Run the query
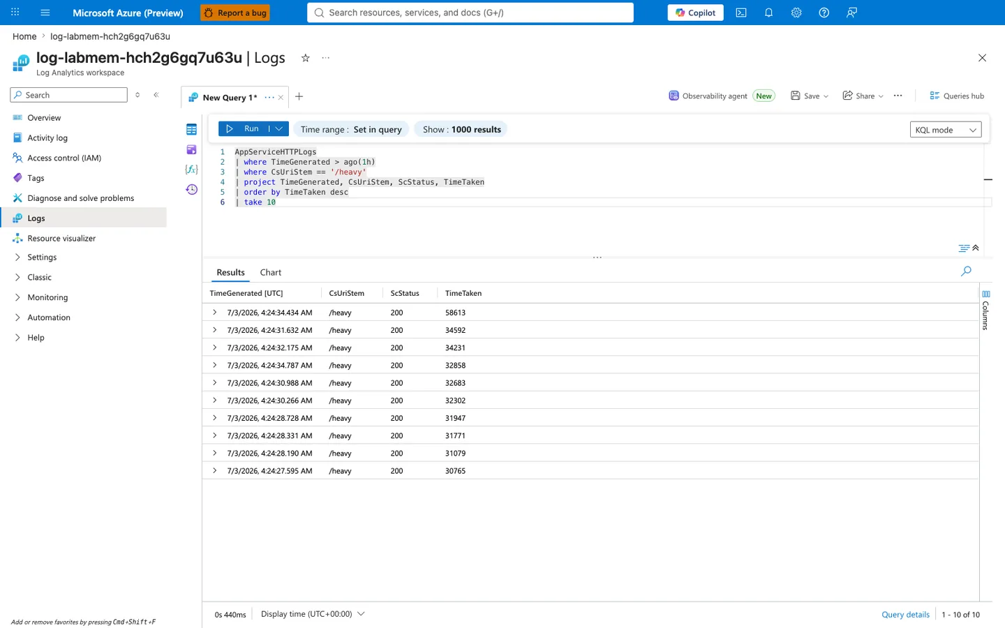The image size is (1005, 628). (244, 129)
